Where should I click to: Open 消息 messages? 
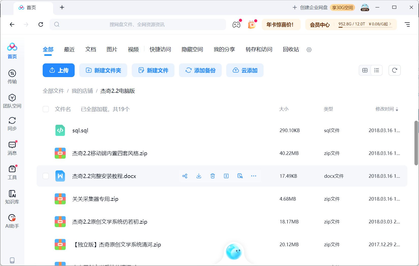[x=12, y=148]
